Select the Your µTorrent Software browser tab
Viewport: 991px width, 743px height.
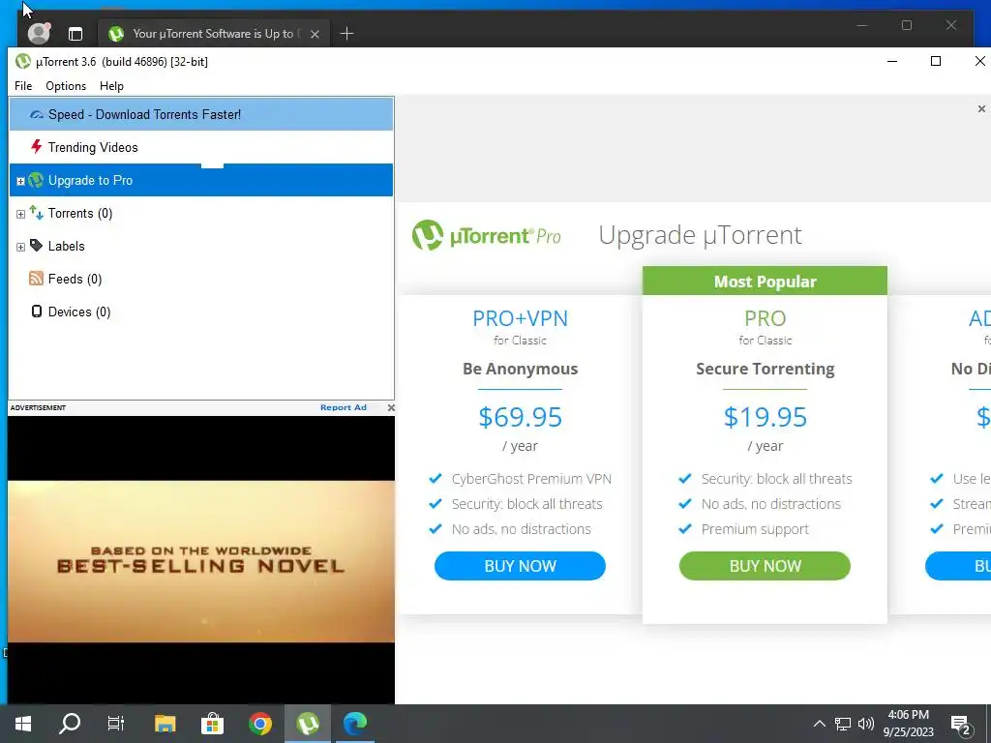(213, 34)
